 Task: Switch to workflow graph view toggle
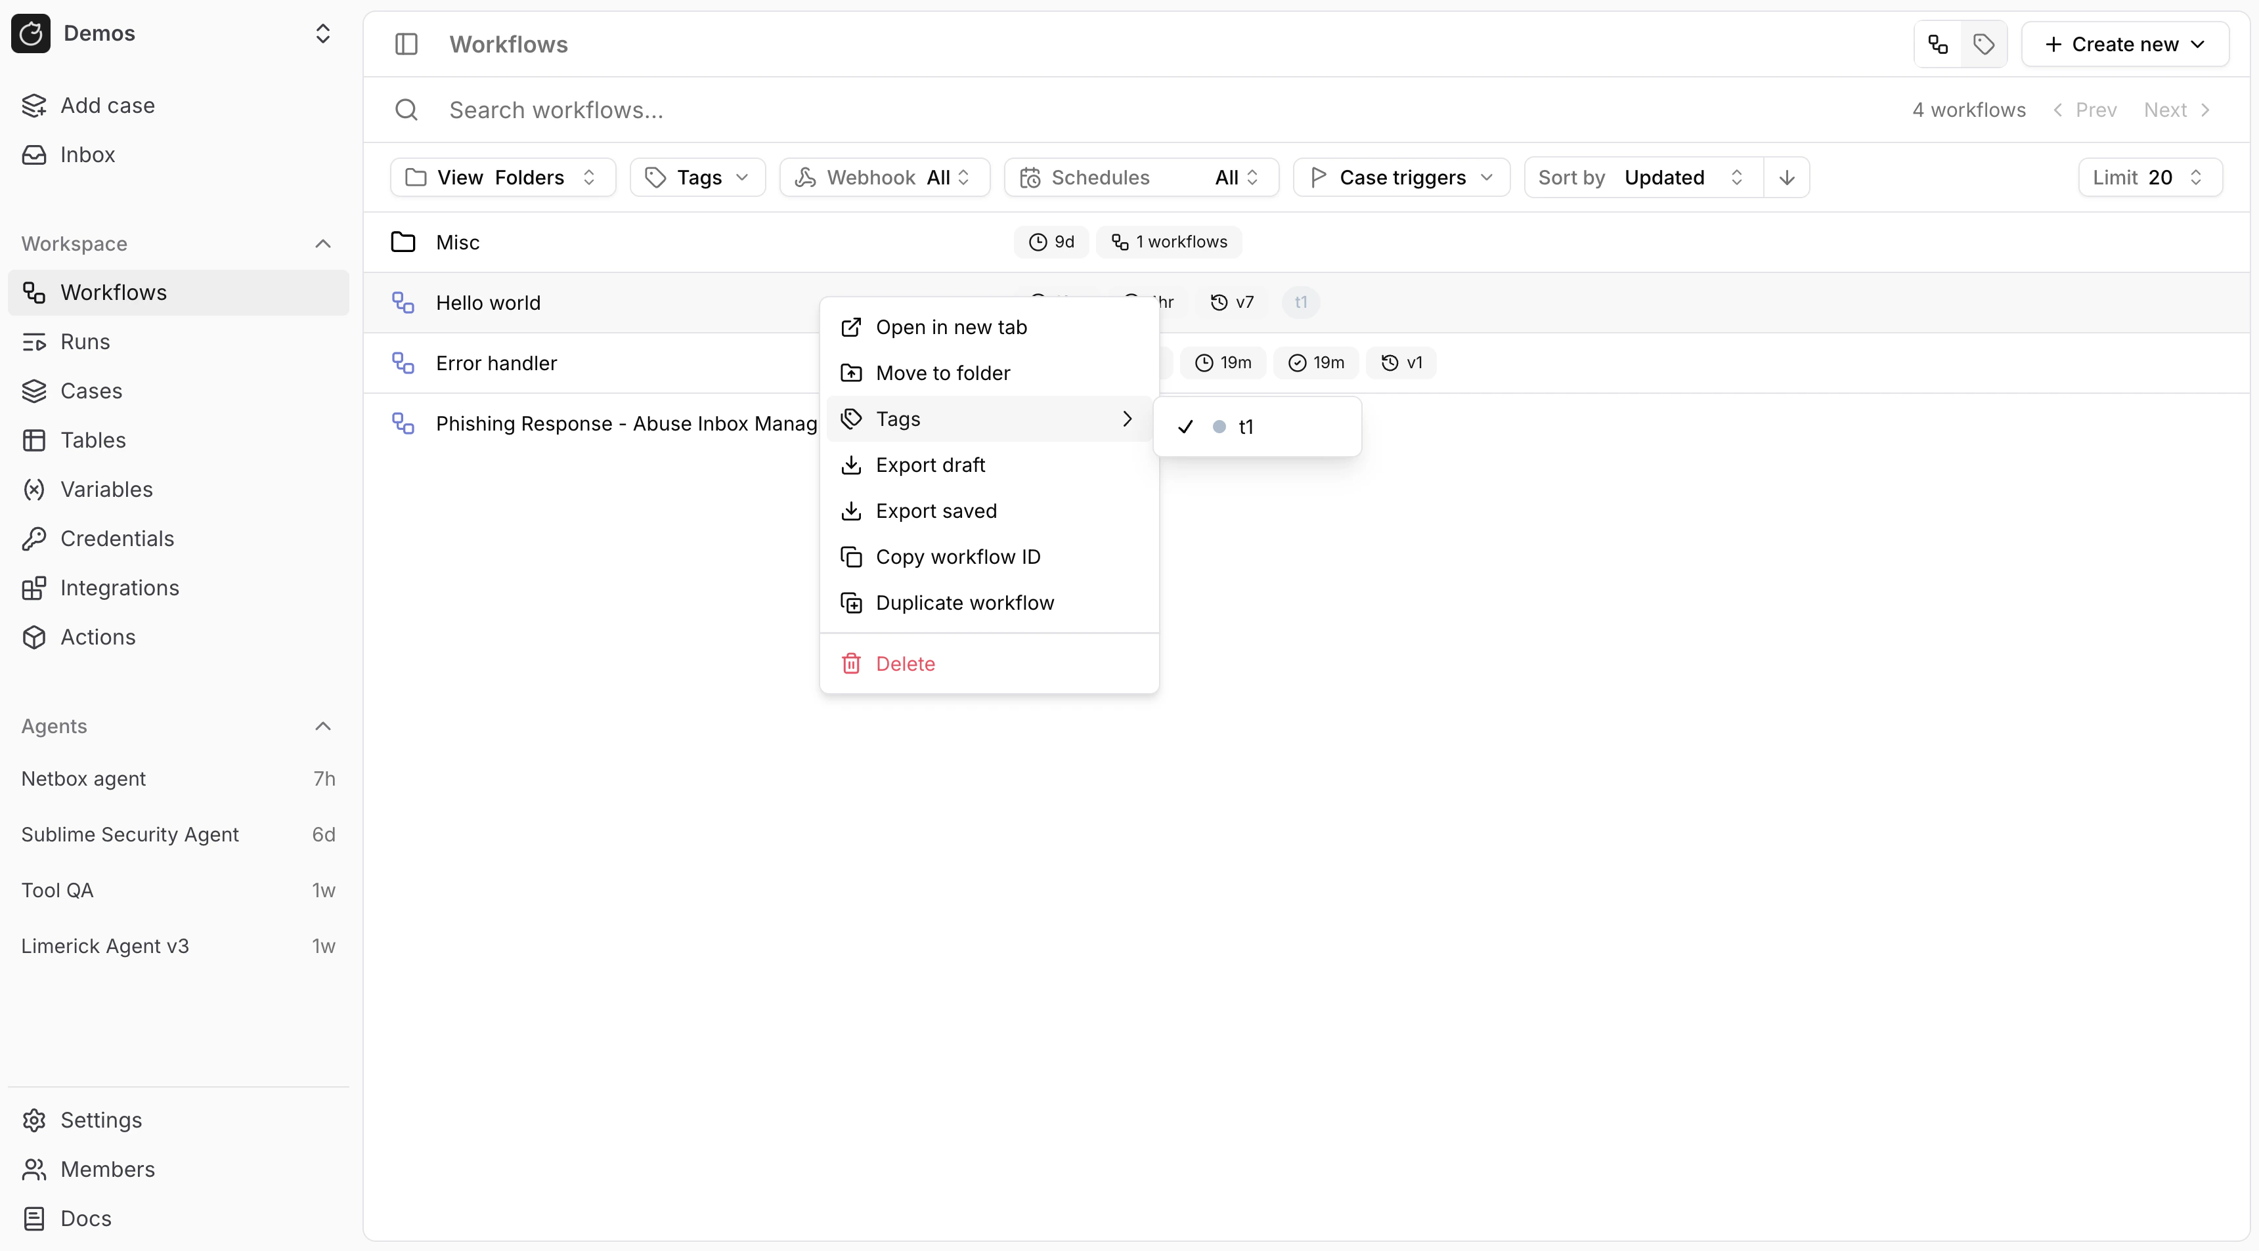pos(1937,44)
